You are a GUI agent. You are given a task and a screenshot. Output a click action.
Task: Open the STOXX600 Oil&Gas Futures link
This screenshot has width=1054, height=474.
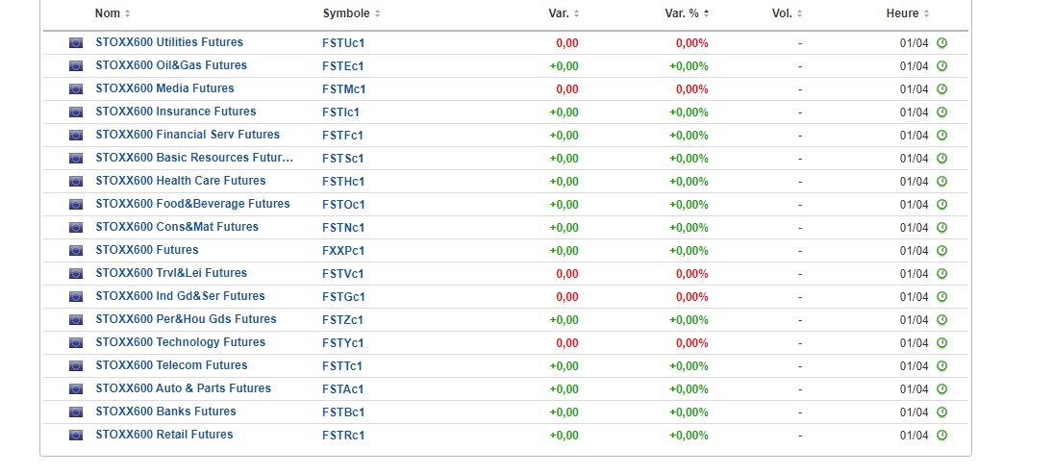click(x=171, y=65)
